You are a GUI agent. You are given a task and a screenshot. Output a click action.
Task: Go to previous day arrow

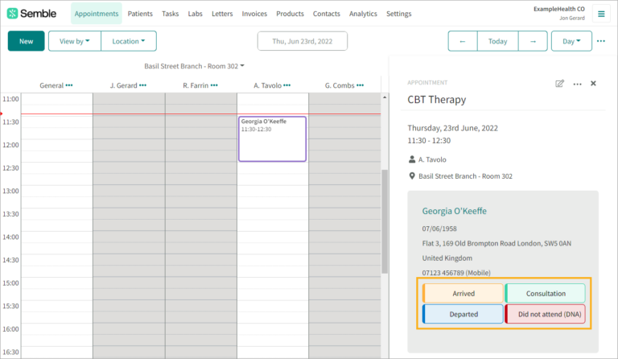tap(463, 41)
